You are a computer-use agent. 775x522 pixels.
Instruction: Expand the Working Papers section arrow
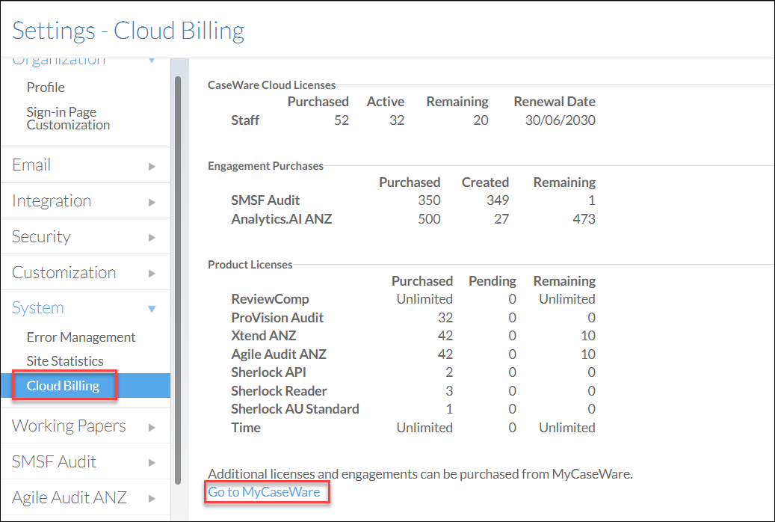pos(152,427)
